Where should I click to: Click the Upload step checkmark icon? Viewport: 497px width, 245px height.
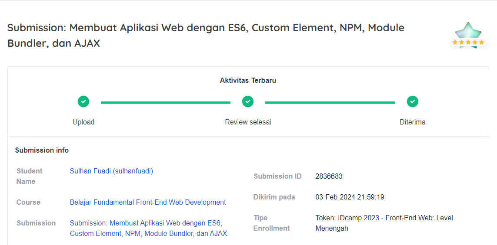pyautogui.click(x=83, y=102)
